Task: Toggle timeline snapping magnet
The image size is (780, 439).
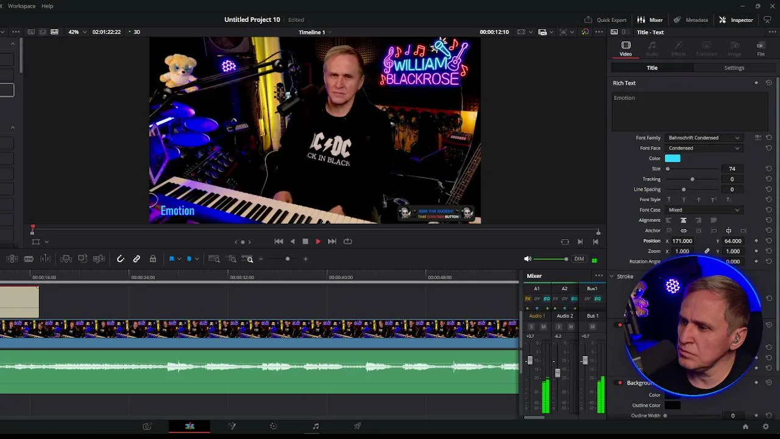Action: click(121, 259)
